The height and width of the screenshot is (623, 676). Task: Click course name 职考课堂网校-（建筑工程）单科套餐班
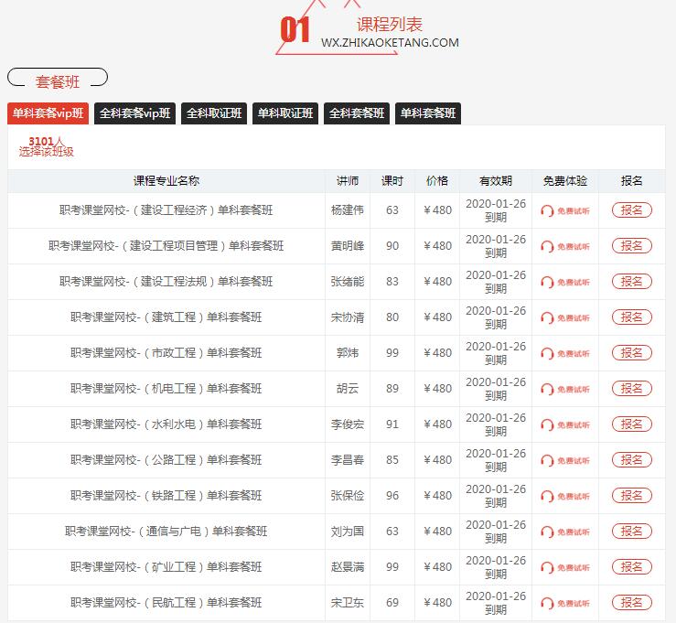166,317
